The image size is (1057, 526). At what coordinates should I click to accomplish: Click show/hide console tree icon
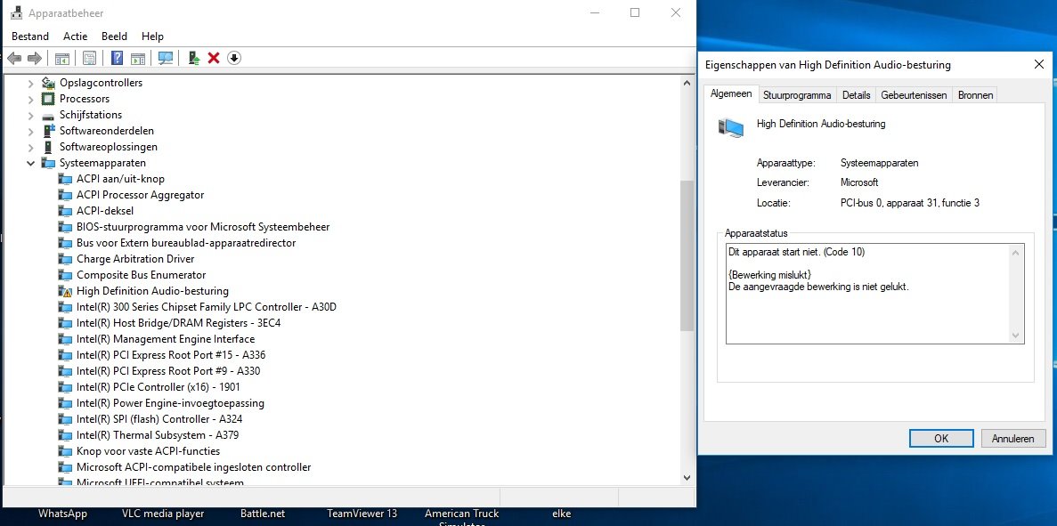(62, 59)
